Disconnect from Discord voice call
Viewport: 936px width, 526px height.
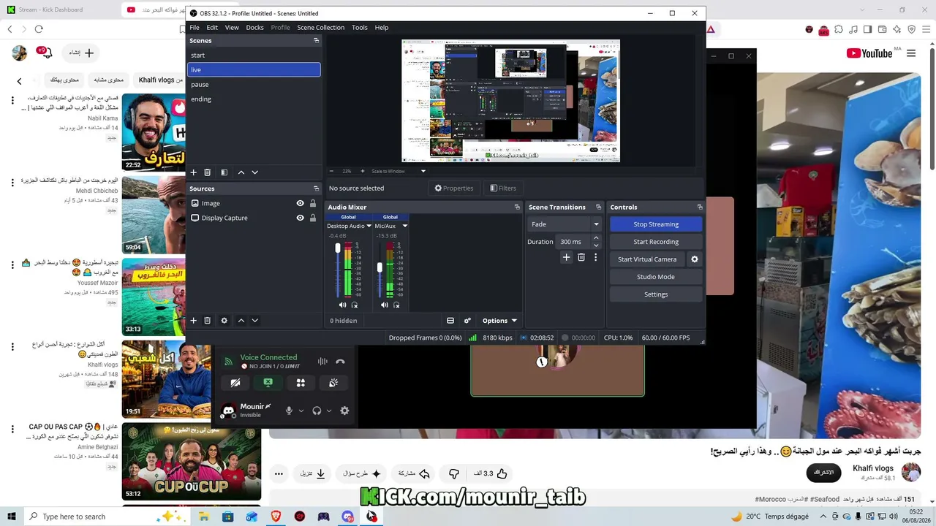coord(340,361)
